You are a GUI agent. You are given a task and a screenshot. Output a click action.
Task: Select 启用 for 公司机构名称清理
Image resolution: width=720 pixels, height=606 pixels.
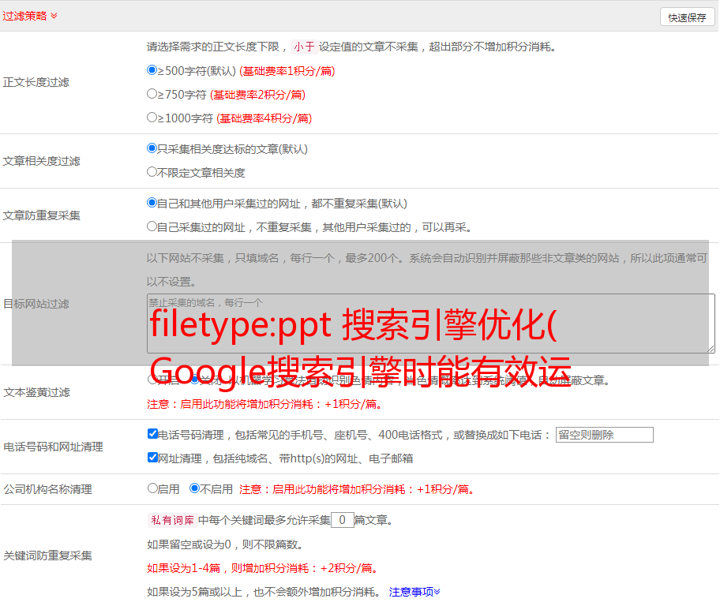pos(152,488)
